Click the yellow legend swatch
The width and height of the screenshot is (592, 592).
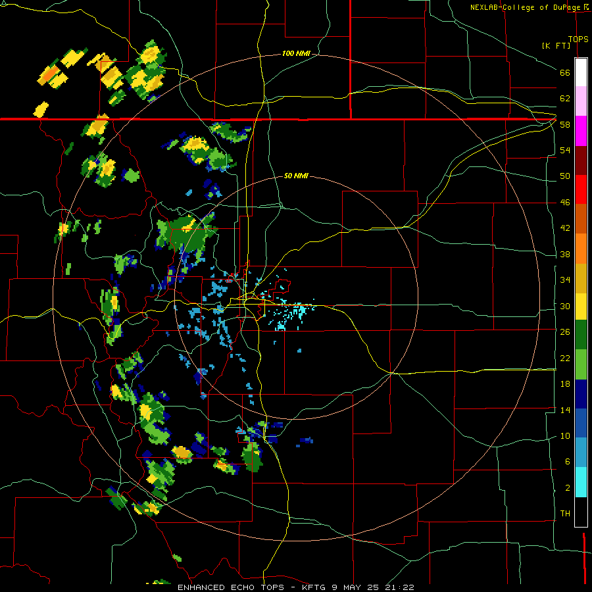581,307
